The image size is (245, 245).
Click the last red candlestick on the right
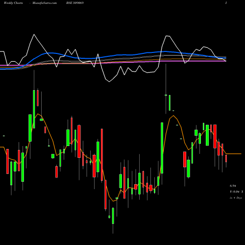(x=226, y=158)
